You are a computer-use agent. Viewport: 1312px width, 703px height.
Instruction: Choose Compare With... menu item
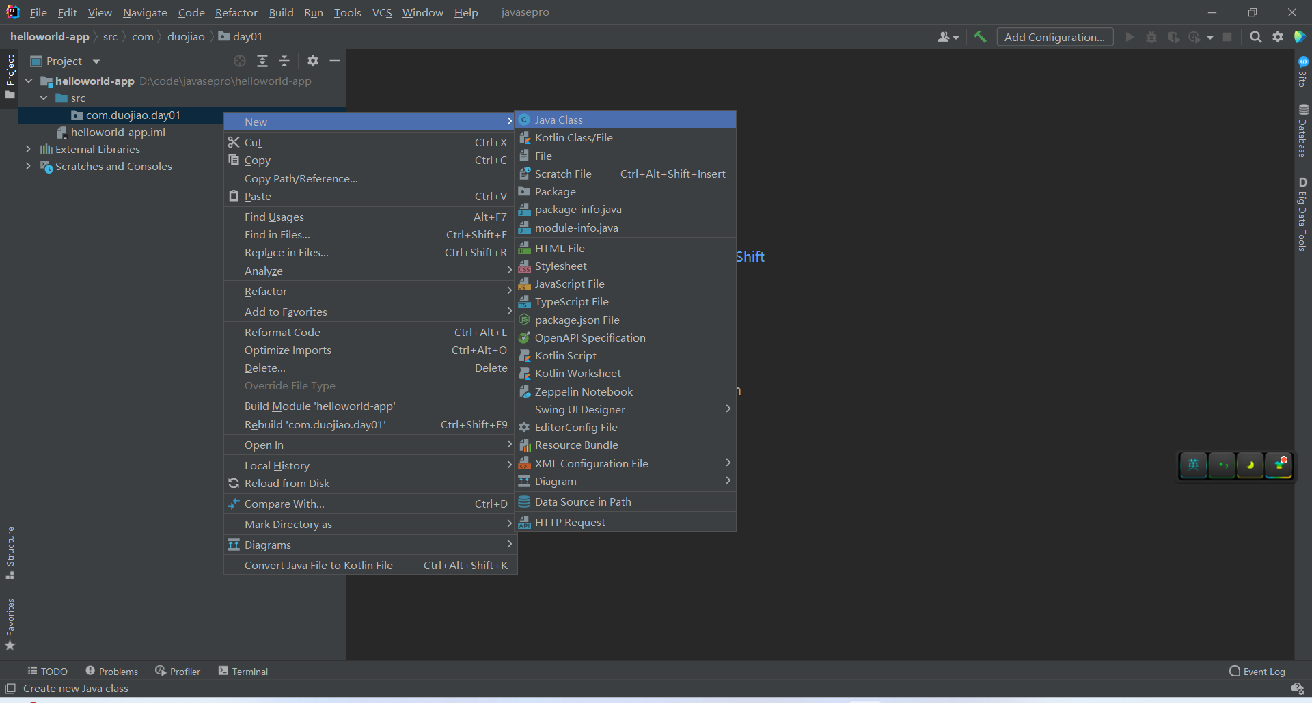[370, 504]
